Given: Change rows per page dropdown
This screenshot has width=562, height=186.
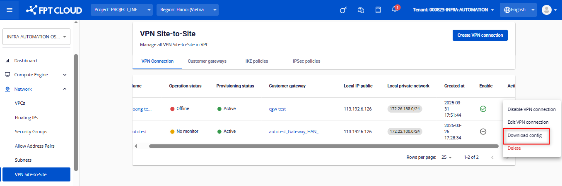Looking at the screenshot, I should click(x=446, y=158).
